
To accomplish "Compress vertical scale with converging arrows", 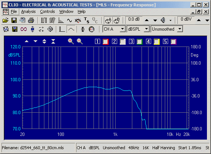I will pyautogui.click(x=53, y=41).
